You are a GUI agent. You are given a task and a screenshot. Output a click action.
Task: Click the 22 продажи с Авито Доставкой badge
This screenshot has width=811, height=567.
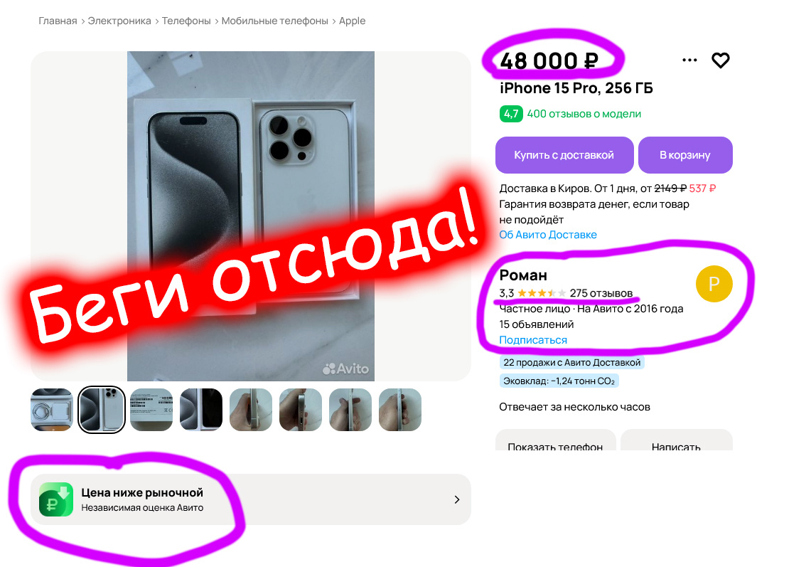click(x=571, y=362)
